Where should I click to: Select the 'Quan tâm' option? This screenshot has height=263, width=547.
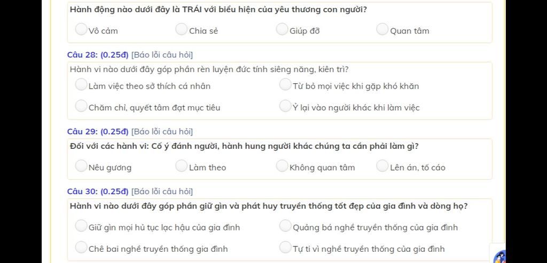[x=382, y=29]
